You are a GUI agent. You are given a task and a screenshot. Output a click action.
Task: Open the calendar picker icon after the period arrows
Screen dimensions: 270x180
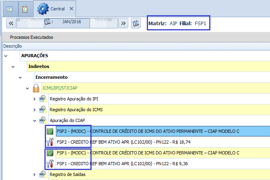136,23
